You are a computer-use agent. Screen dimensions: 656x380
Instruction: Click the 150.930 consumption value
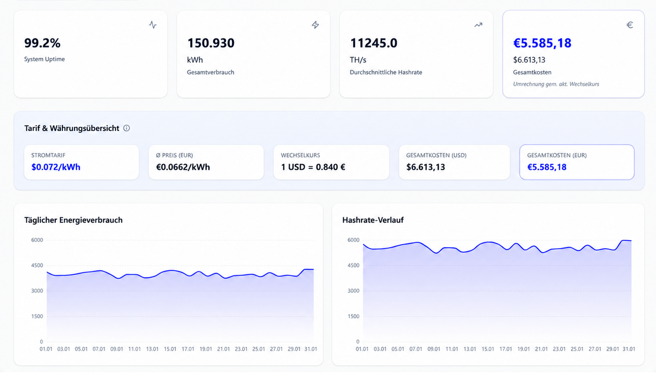(x=211, y=43)
